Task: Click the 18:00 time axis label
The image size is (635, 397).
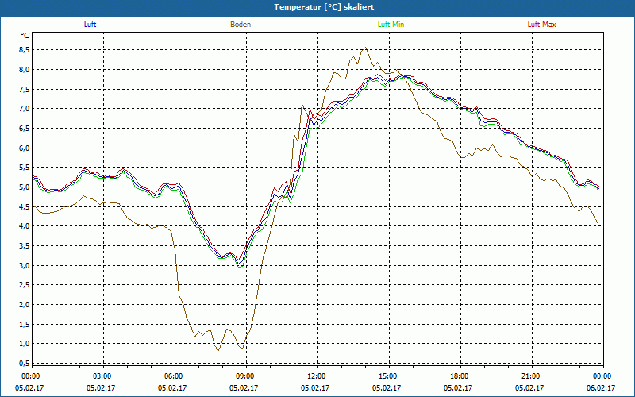Action: [460, 376]
